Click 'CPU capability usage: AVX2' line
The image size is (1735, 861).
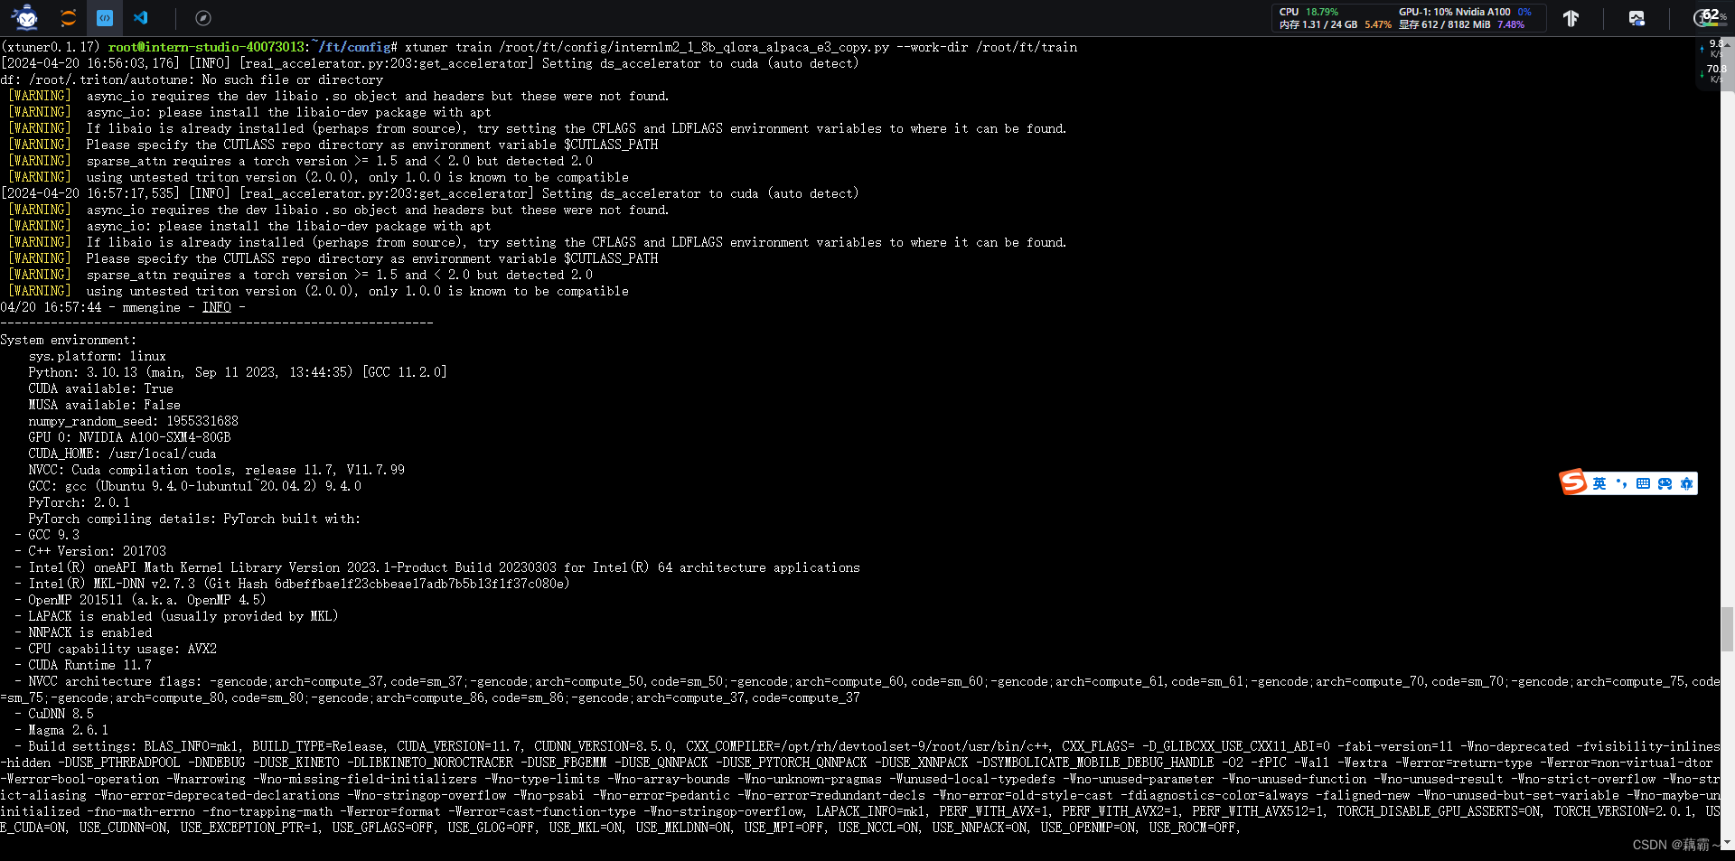(x=122, y=649)
